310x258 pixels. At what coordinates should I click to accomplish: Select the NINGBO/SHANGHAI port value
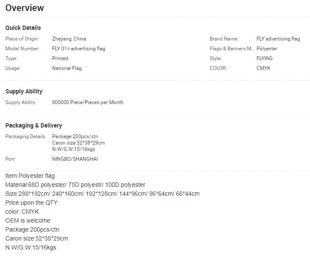coord(75,159)
